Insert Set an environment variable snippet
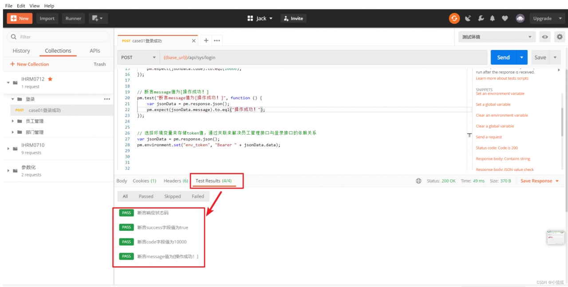 pyautogui.click(x=500, y=93)
